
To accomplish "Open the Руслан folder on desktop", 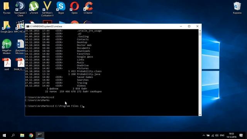I will [7, 8].
